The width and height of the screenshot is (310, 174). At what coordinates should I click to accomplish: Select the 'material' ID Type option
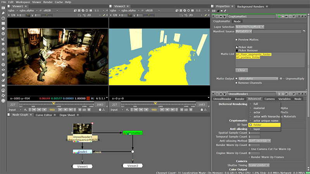(264, 108)
